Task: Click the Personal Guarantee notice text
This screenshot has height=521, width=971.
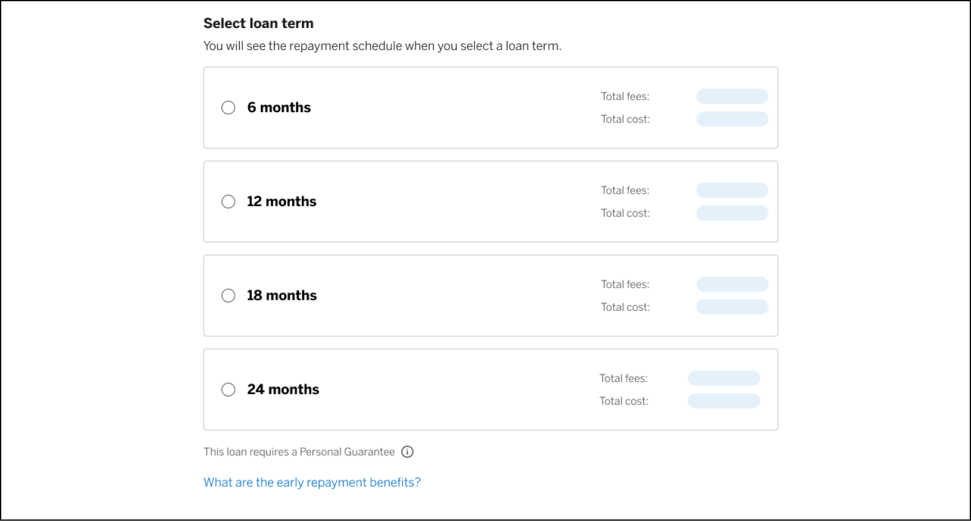Action: (298, 452)
